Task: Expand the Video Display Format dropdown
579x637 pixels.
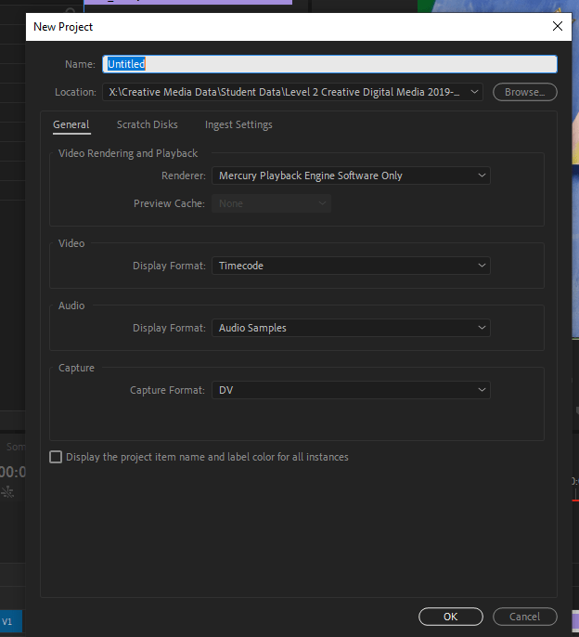Action: pyautogui.click(x=351, y=266)
